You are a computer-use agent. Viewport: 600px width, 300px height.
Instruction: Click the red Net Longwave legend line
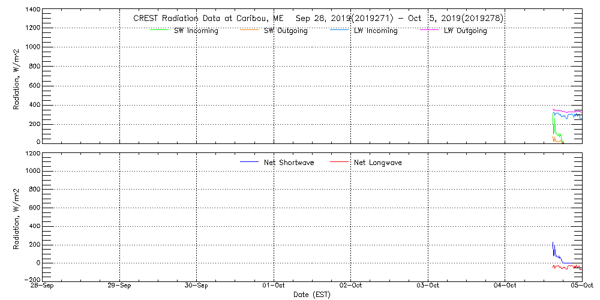339,161
